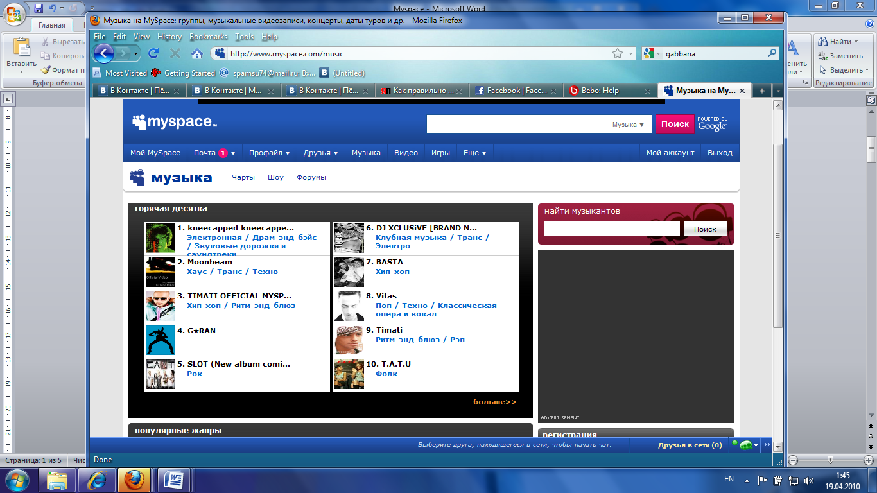Image resolution: width=877 pixels, height=493 pixels.
Task: Click Заменить in Word ribbon
Action: point(840,56)
